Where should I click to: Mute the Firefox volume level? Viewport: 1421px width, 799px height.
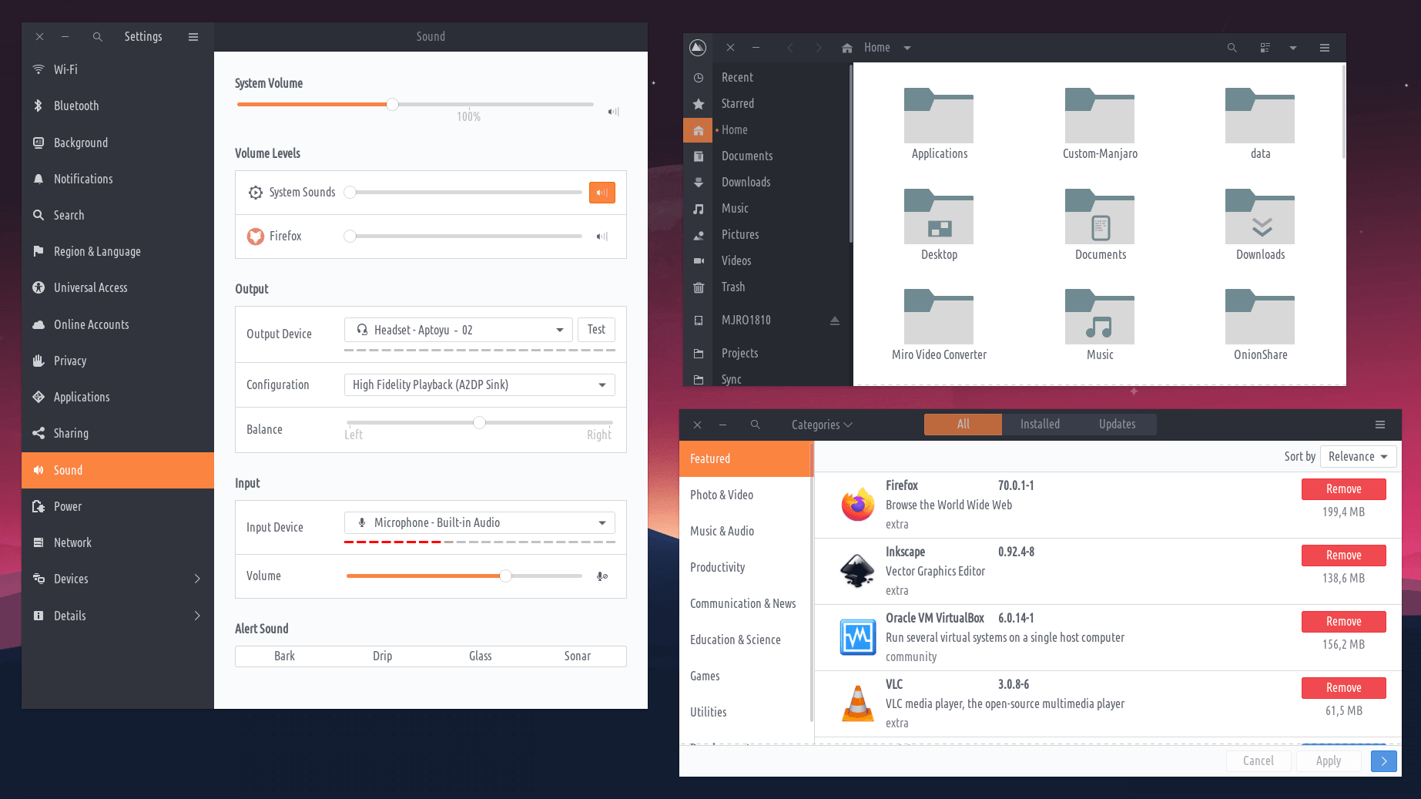602,237
